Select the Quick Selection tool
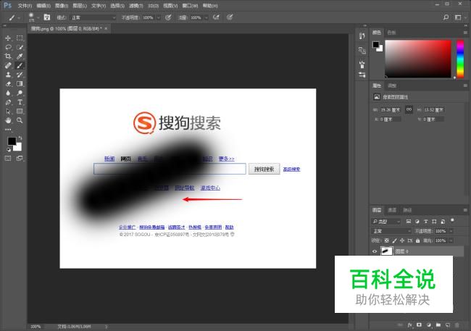471x331 pixels. [x=20, y=47]
